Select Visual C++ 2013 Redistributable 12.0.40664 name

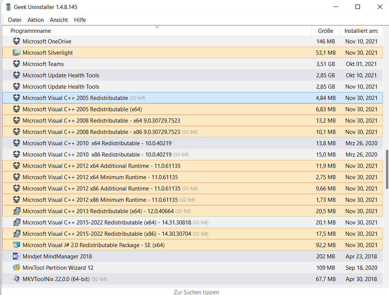(x=98, y=211)
